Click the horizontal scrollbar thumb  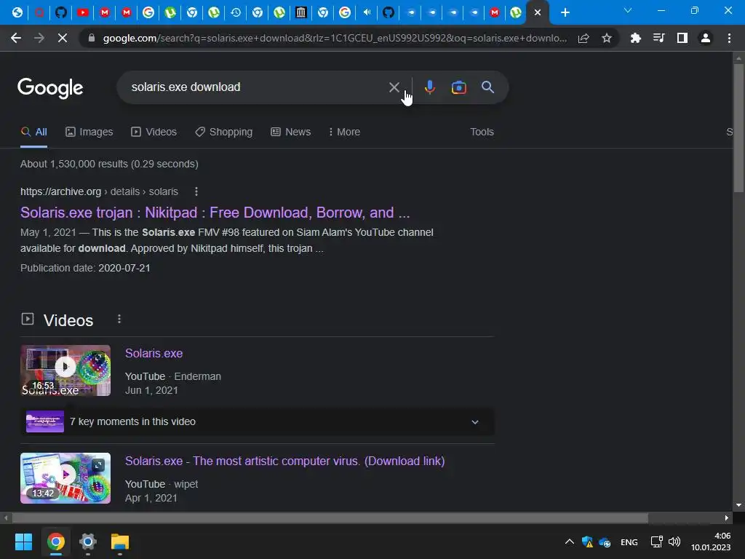click(x=330, y=518)
